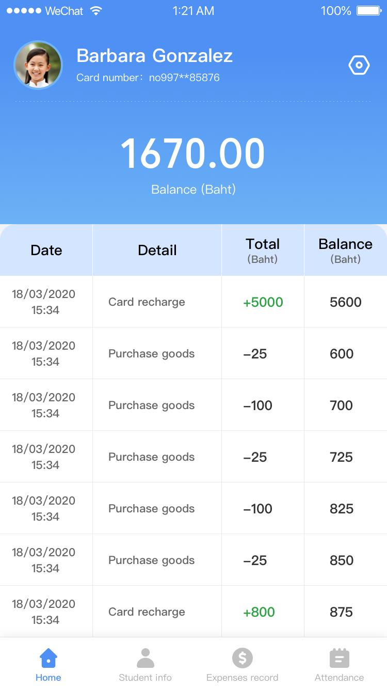Select the Student info tab label
Viewport: 387px width, 689px height.
point(146,678)
